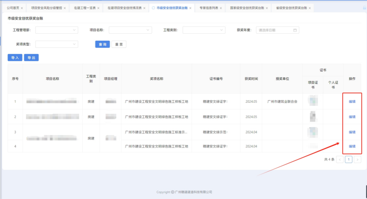Open the 项目名称 dropdown

pos(130,30)
